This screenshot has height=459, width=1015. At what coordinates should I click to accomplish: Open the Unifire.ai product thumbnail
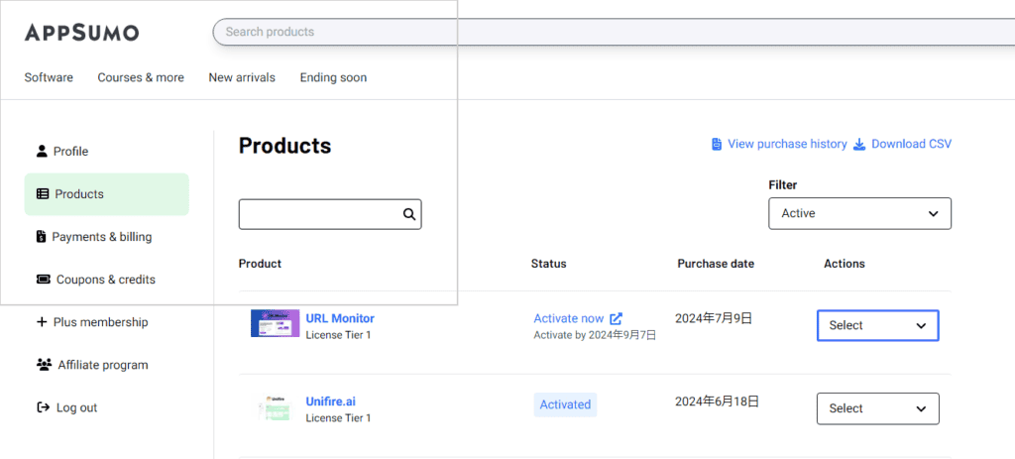coord(276,406)
